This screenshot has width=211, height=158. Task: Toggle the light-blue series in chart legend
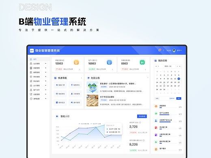click(x=96, y=124)
